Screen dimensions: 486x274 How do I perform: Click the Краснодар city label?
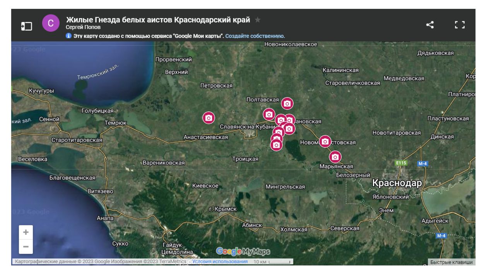pos(397,183)
